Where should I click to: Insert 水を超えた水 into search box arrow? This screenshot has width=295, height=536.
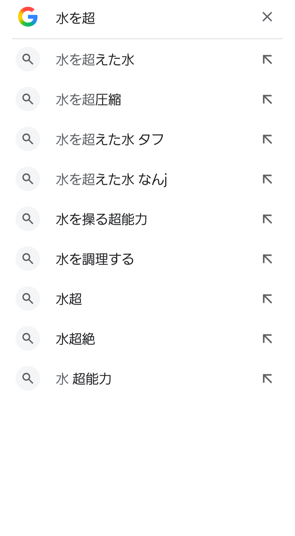coord(267,60)
